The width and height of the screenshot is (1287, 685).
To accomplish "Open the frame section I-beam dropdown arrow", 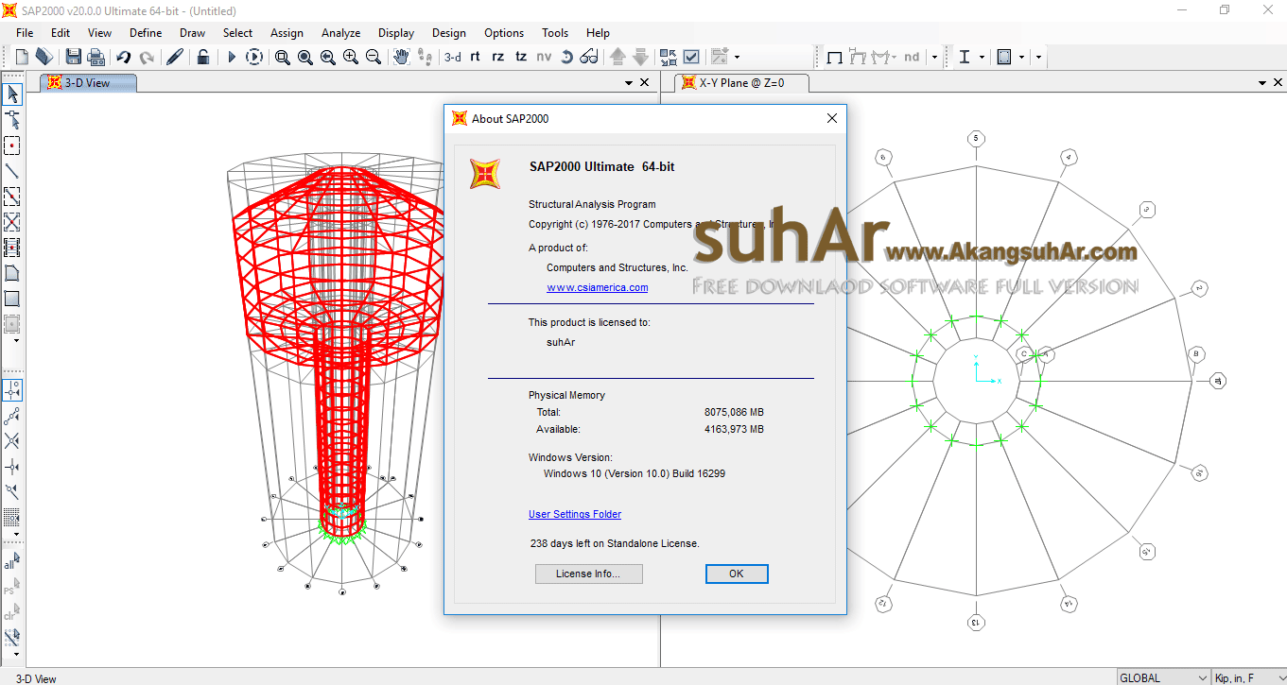I will pos(982,57).
